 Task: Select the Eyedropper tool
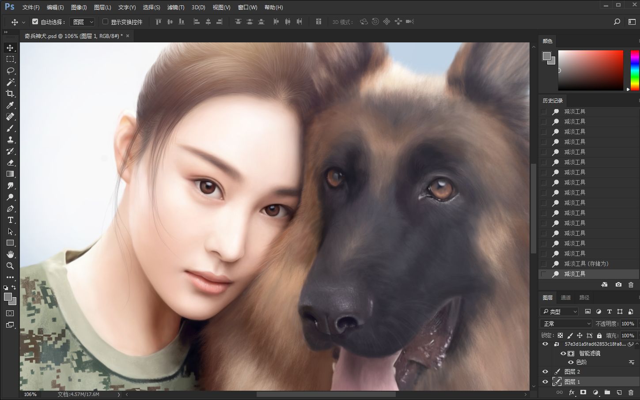10,105
